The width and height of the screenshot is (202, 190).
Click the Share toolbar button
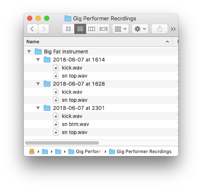pos(160,29)
